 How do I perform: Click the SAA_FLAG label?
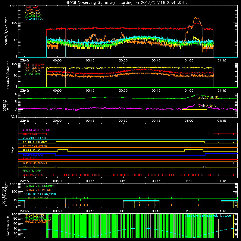[30, 158]
